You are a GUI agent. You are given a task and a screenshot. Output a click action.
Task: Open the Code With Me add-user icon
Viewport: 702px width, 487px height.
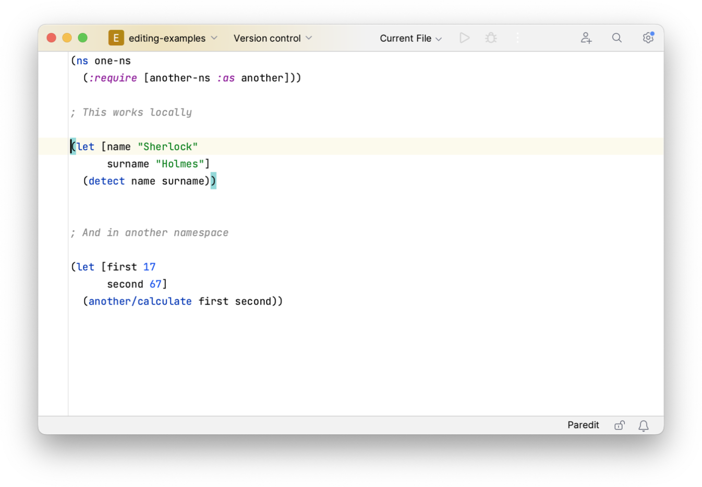(586, 38)
